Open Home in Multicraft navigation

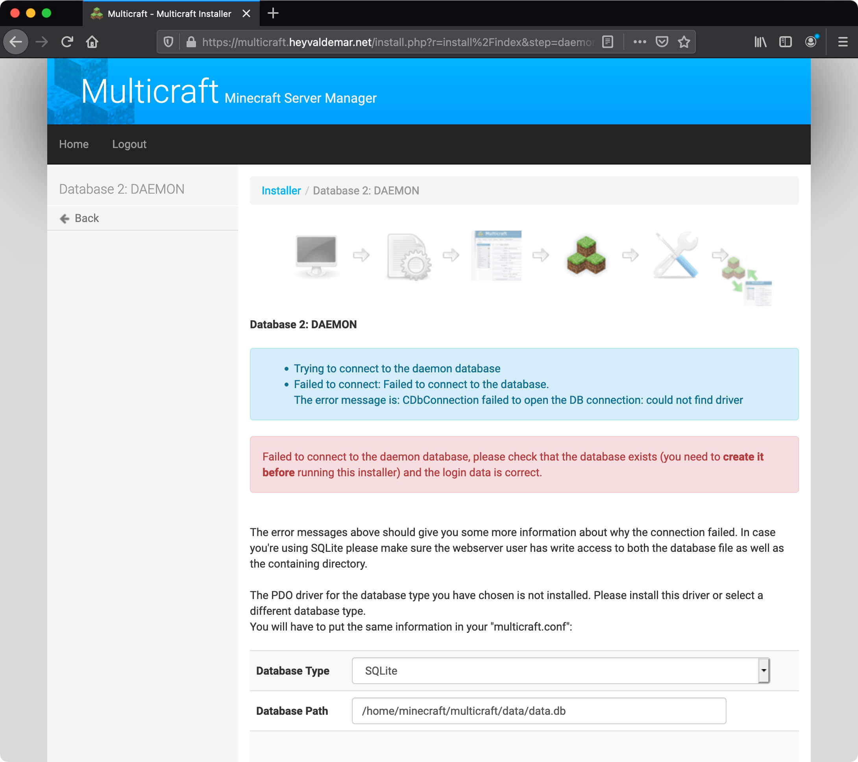click(x=74, y=144)
